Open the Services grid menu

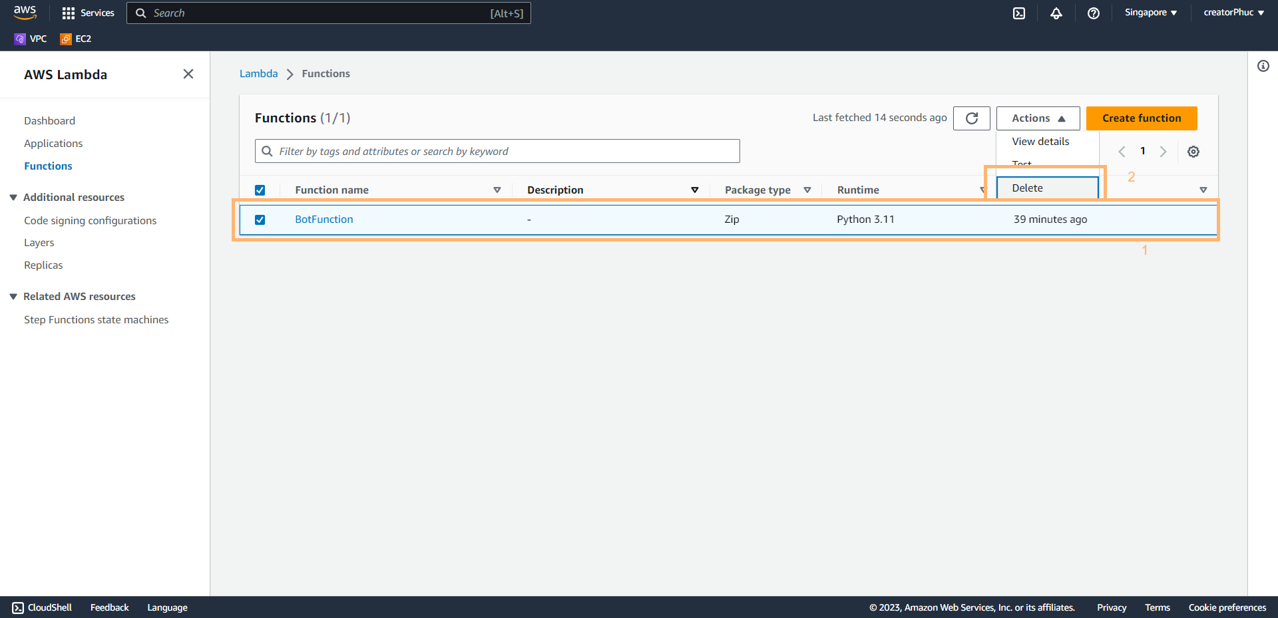pos(88,13)
